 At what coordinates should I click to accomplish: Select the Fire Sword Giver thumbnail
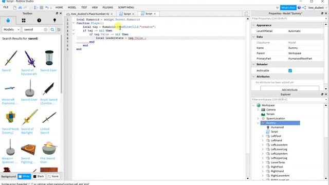pos(49,148)
